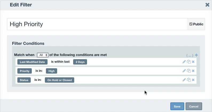
Task: Select the On Hold or Closed value
Action: [60, 80]
